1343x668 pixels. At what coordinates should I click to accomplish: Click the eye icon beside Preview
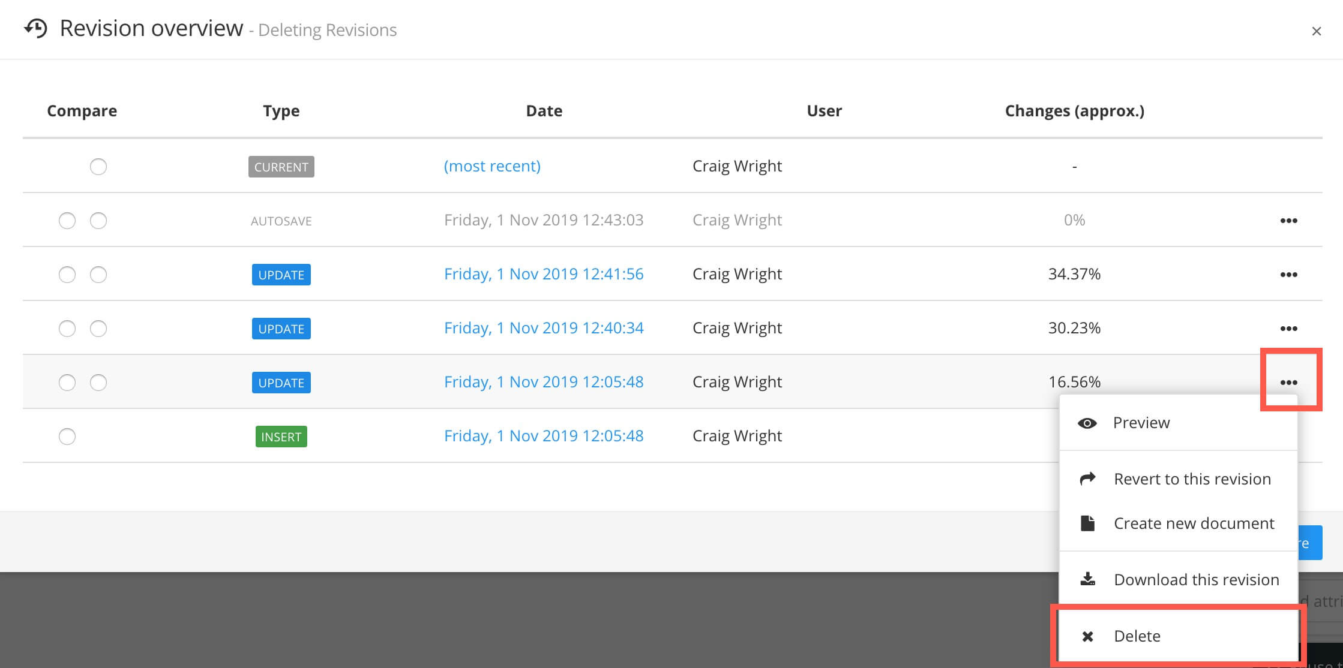click(x=1087, y=423)
